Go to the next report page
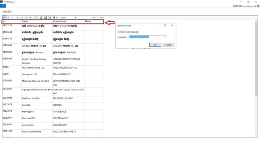The width and height of the screenshot is (260, 146). 26,18
